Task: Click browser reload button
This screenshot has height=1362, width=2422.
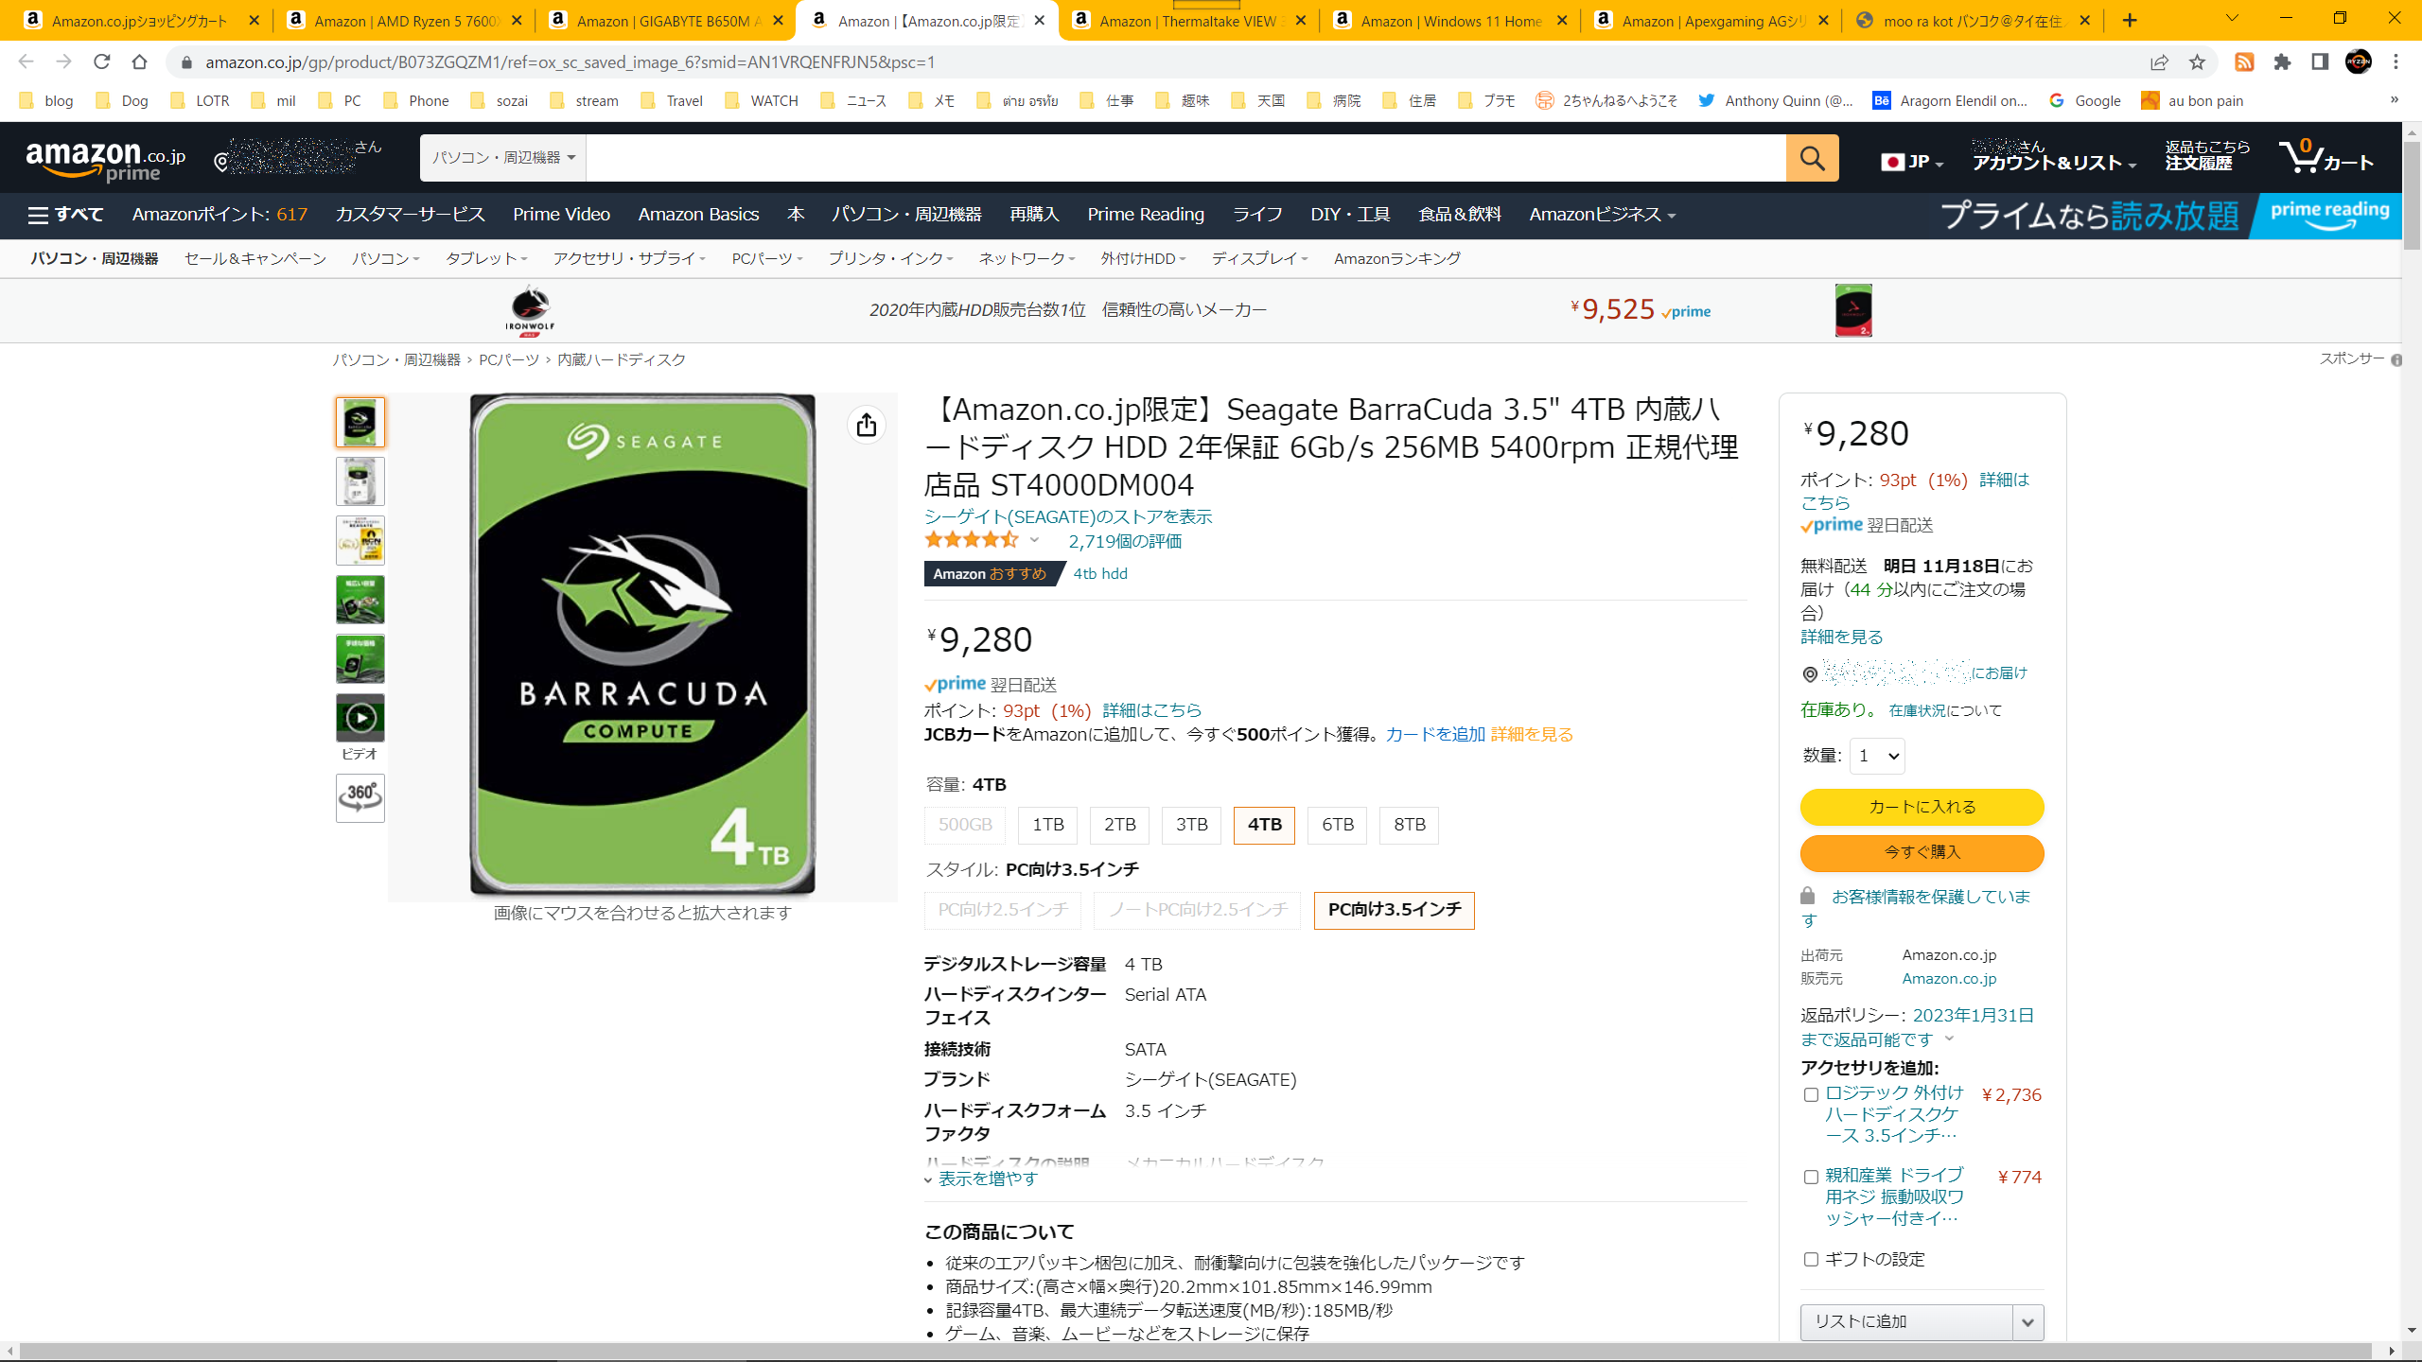Action: coord(101,61)
